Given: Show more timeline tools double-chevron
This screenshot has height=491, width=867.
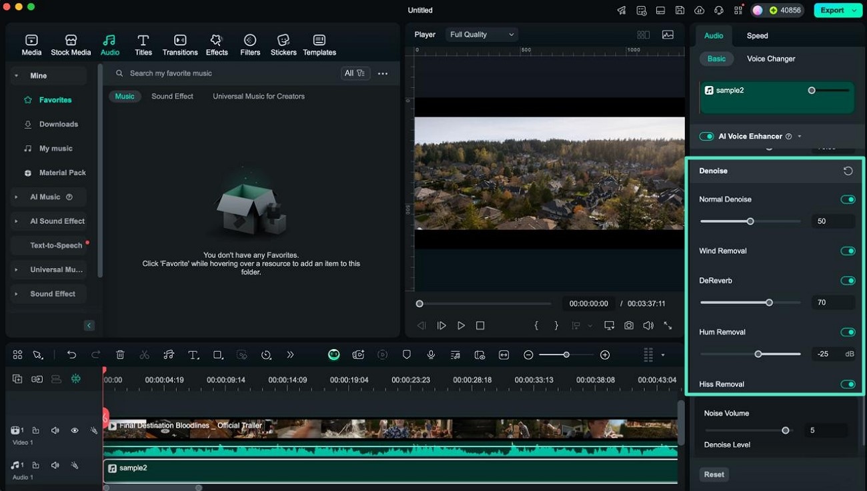Looking at the screenshot, I should (x=290, y=355).
